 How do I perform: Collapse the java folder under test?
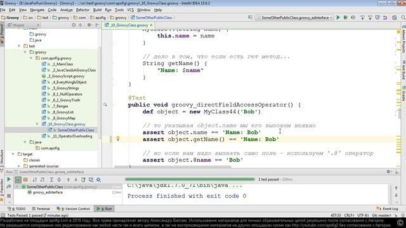pos(25,142)
